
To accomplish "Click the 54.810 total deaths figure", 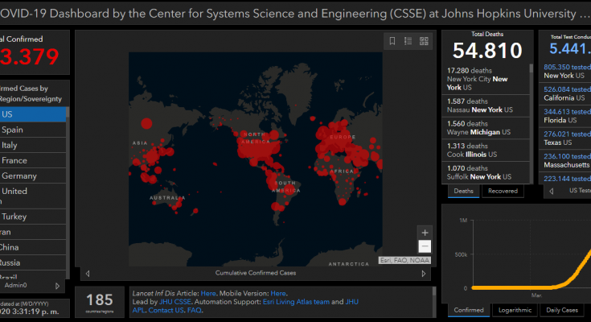I will 487,50.
